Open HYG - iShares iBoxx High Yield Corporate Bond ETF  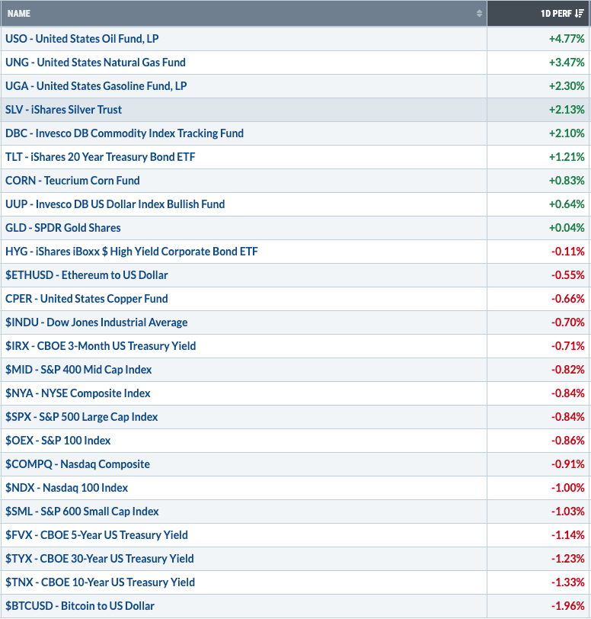(132, 252)
